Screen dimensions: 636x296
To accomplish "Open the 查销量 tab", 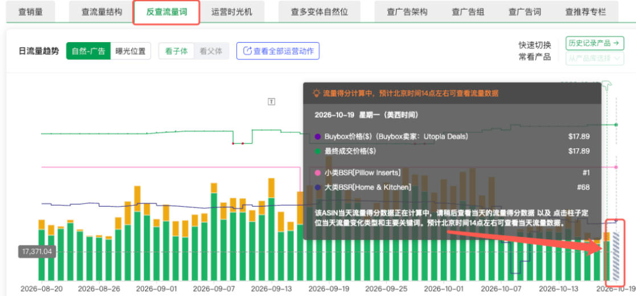I will pyautogui.click(x=30, y=12).
